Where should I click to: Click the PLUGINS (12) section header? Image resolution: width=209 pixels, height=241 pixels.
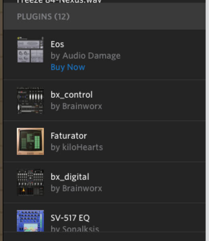point(43,16)
